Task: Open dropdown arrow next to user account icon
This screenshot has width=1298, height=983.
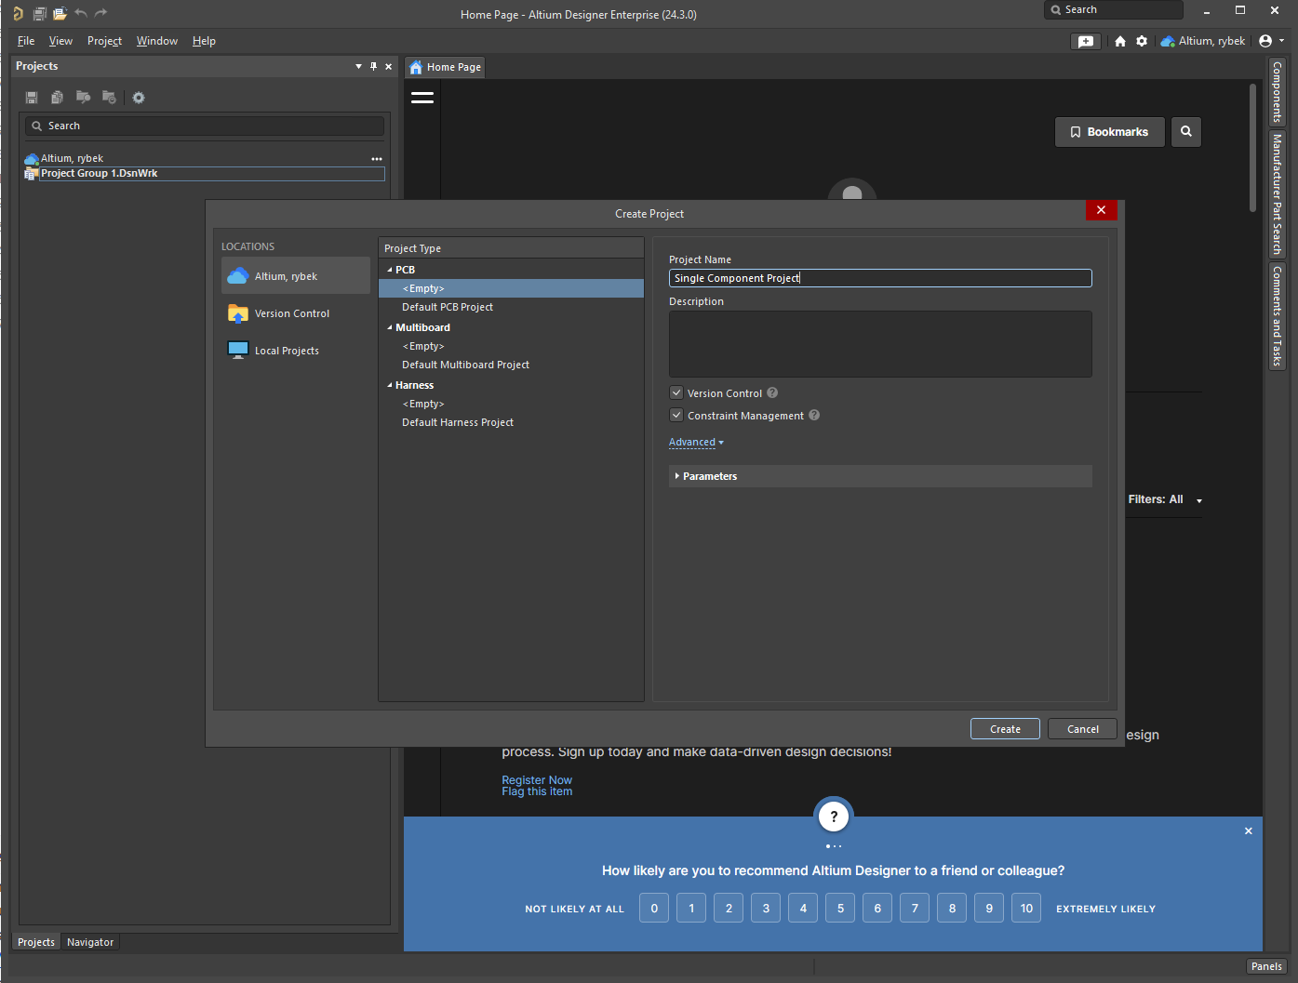Action: (x=1282, y=41)
